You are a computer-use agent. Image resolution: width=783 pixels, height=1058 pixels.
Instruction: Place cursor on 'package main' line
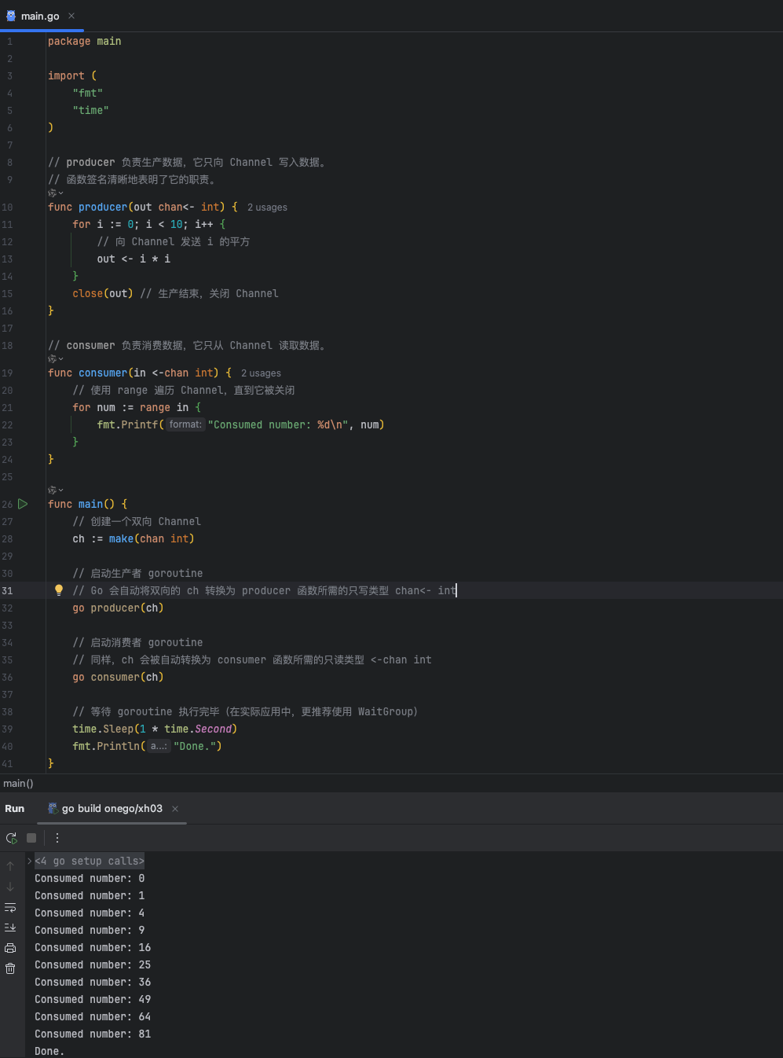85,41
